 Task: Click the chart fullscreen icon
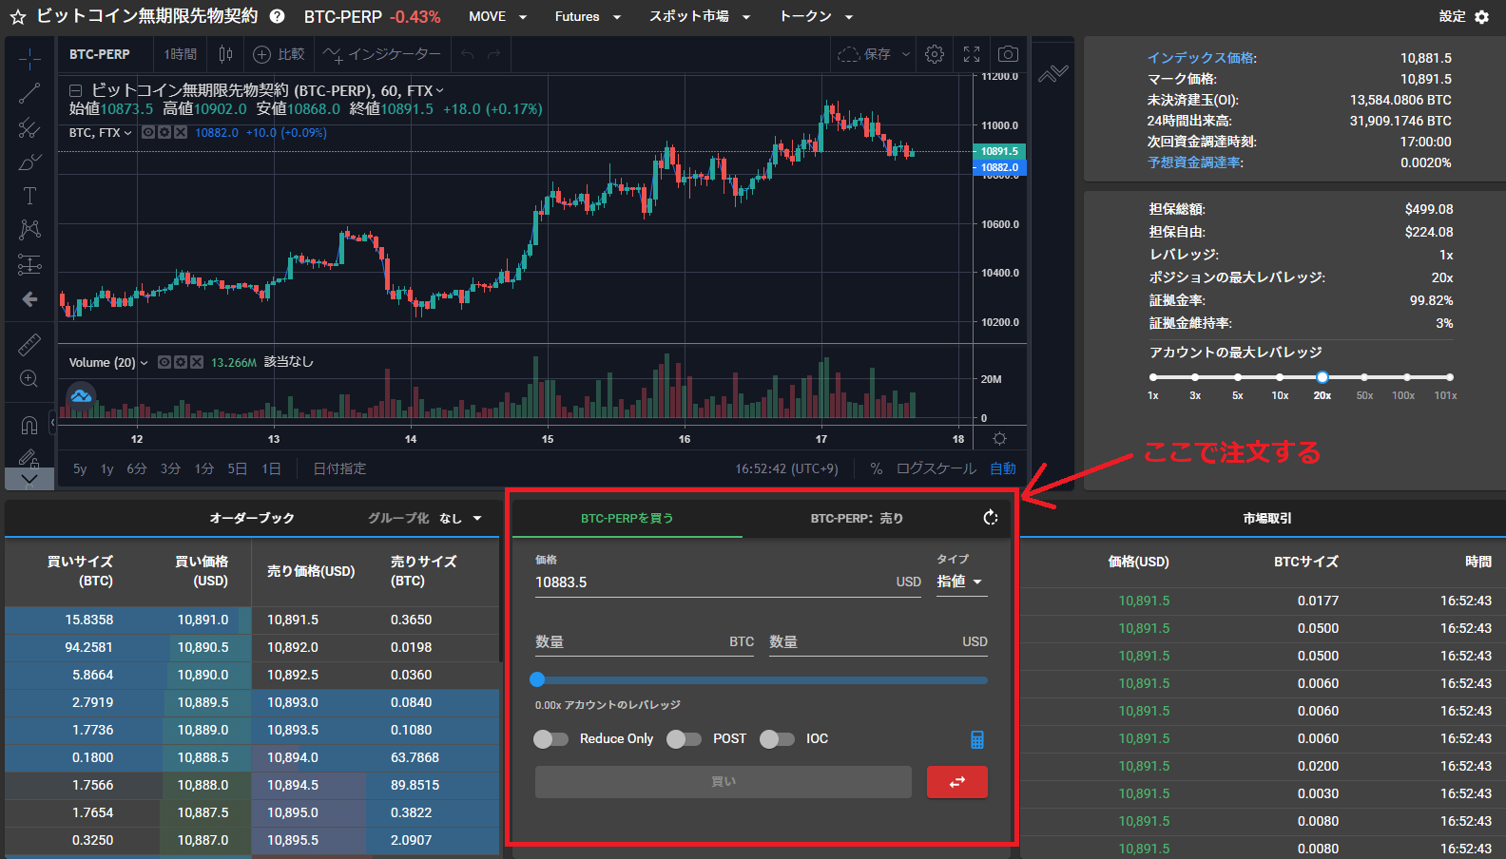(x=972, y=54)
